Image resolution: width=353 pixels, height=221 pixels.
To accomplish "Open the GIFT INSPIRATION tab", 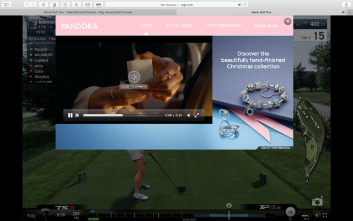I will click(224, 26).
